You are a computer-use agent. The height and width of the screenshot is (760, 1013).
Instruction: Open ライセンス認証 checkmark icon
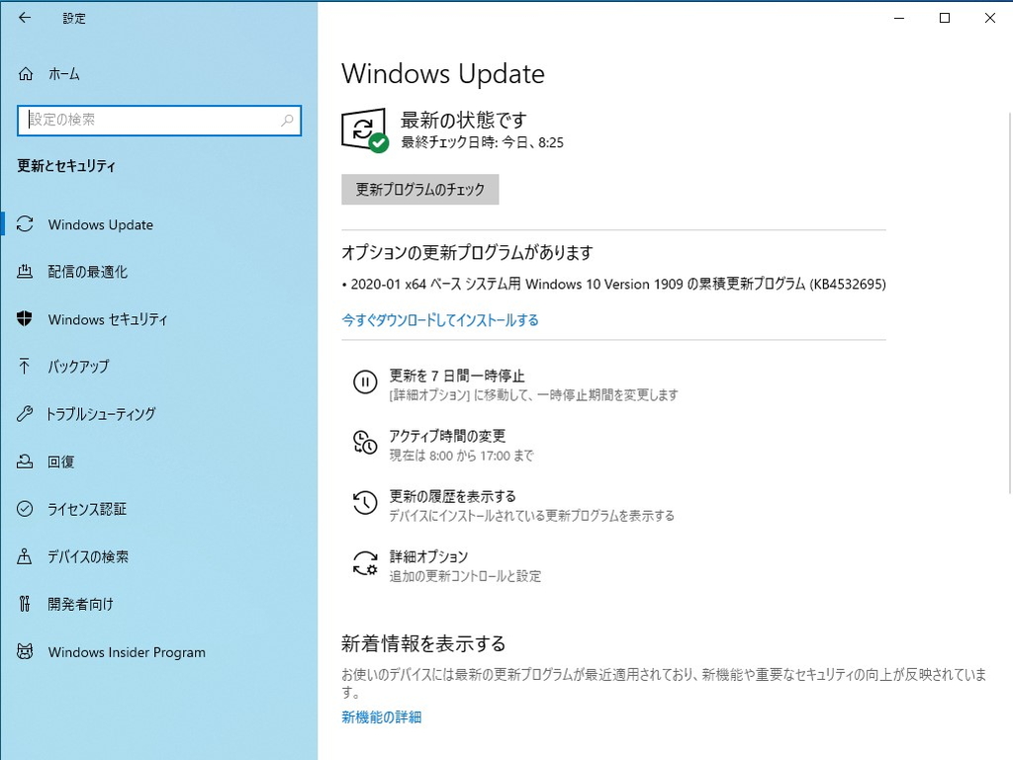coord(24,509)
